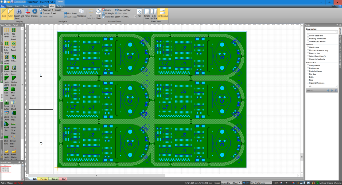Enable Lower case text checkbox
This screenshot has width=342, height=185.
[x=308, y=36]
